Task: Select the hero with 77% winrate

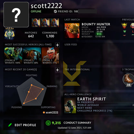Action: coord(50,56)
